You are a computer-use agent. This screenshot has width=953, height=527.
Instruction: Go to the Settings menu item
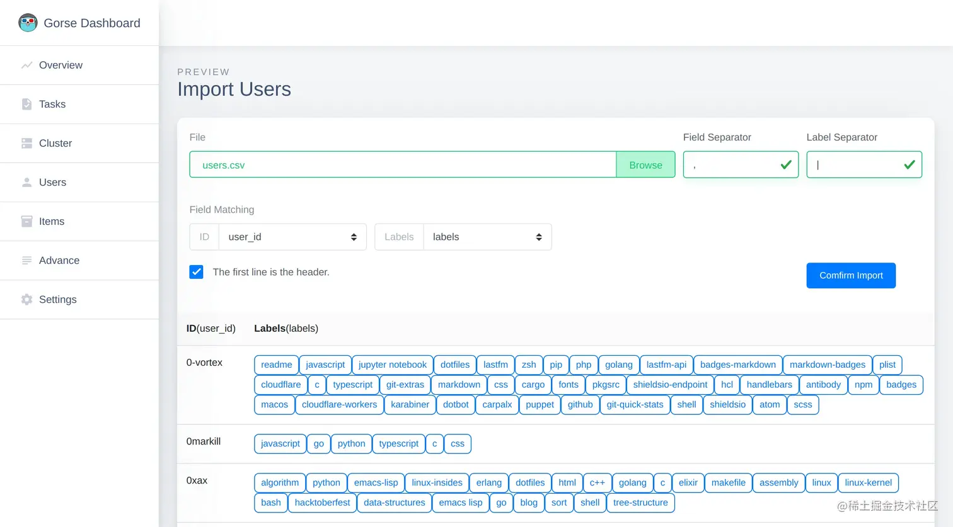pyautogui.click(x=58, y=299)
